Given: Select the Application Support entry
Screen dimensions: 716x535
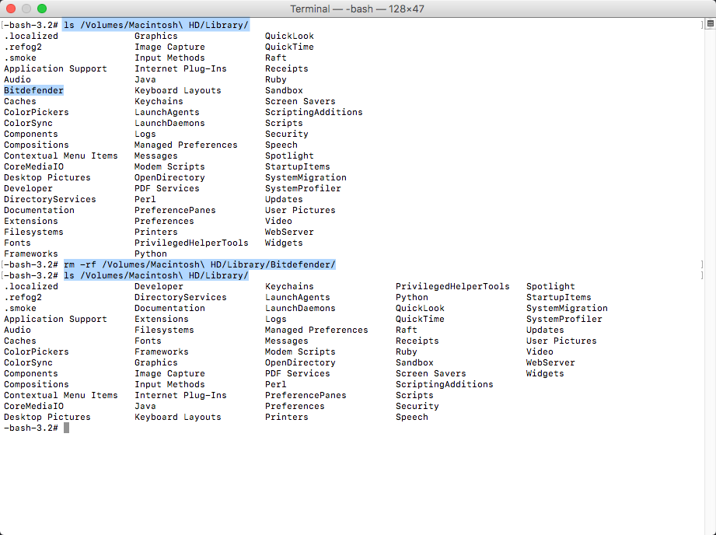Looking at the screenshot, I should coord(55,68).
